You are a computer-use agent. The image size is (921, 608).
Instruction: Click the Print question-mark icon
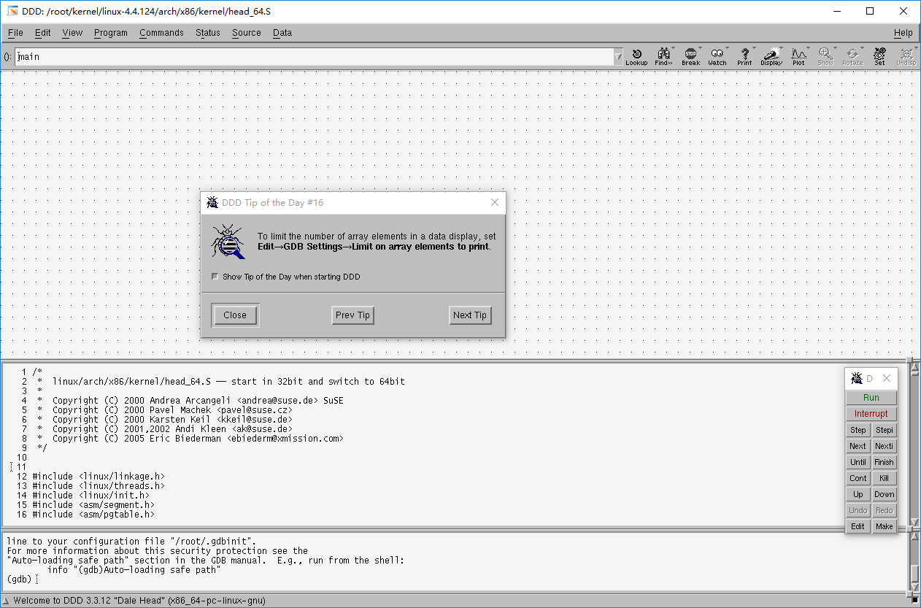click(744, 56)
